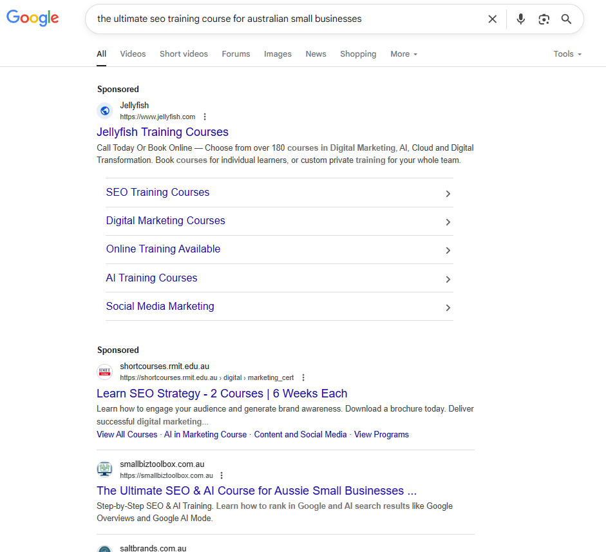Click the RMIT favicon logo
The image size is (606, 552).
(x=104, y=372)
